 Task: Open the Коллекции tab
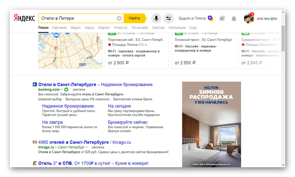coord(177,27)
